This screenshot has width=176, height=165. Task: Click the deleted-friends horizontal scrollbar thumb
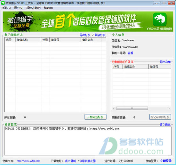pos(132,108)
